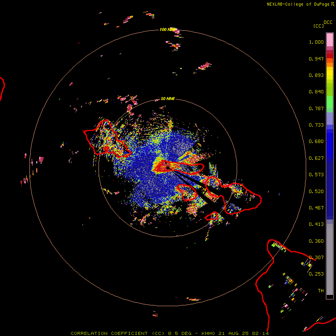This screenshot has width=336, height=336.
Task: Click the DCC label above the color bar
Action: click(328, 22)
